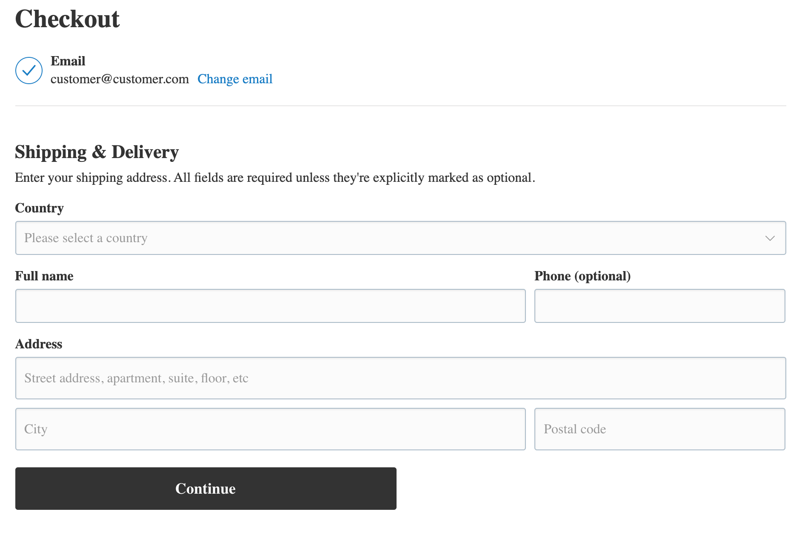Focus the Full name input field

pos(270,306)
